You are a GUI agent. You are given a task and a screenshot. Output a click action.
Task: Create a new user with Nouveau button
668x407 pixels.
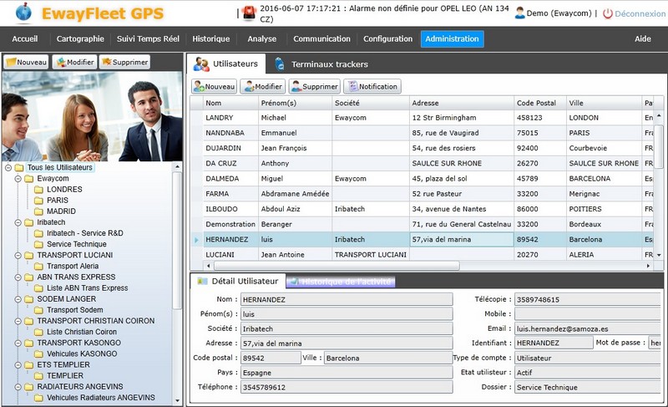[214, 87]
